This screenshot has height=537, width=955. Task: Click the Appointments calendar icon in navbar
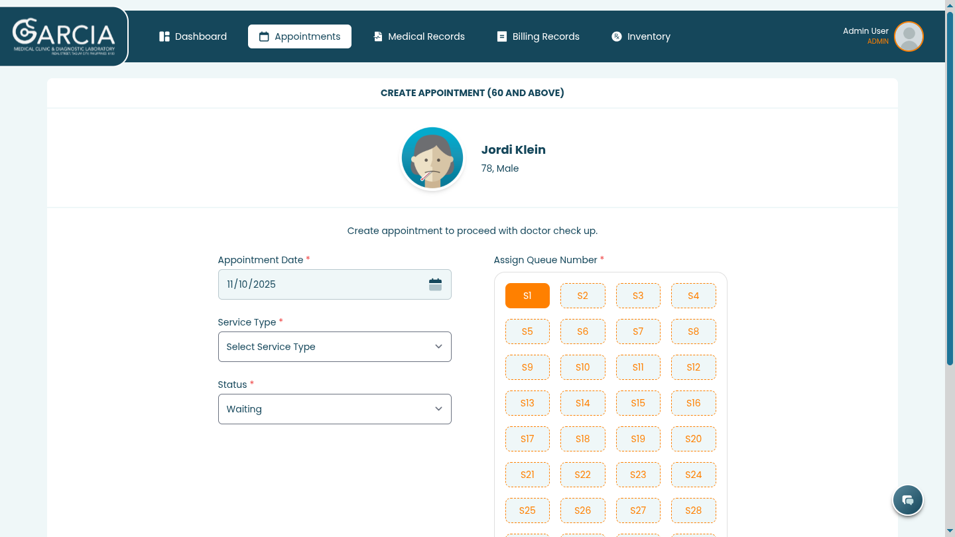point(264,36)
